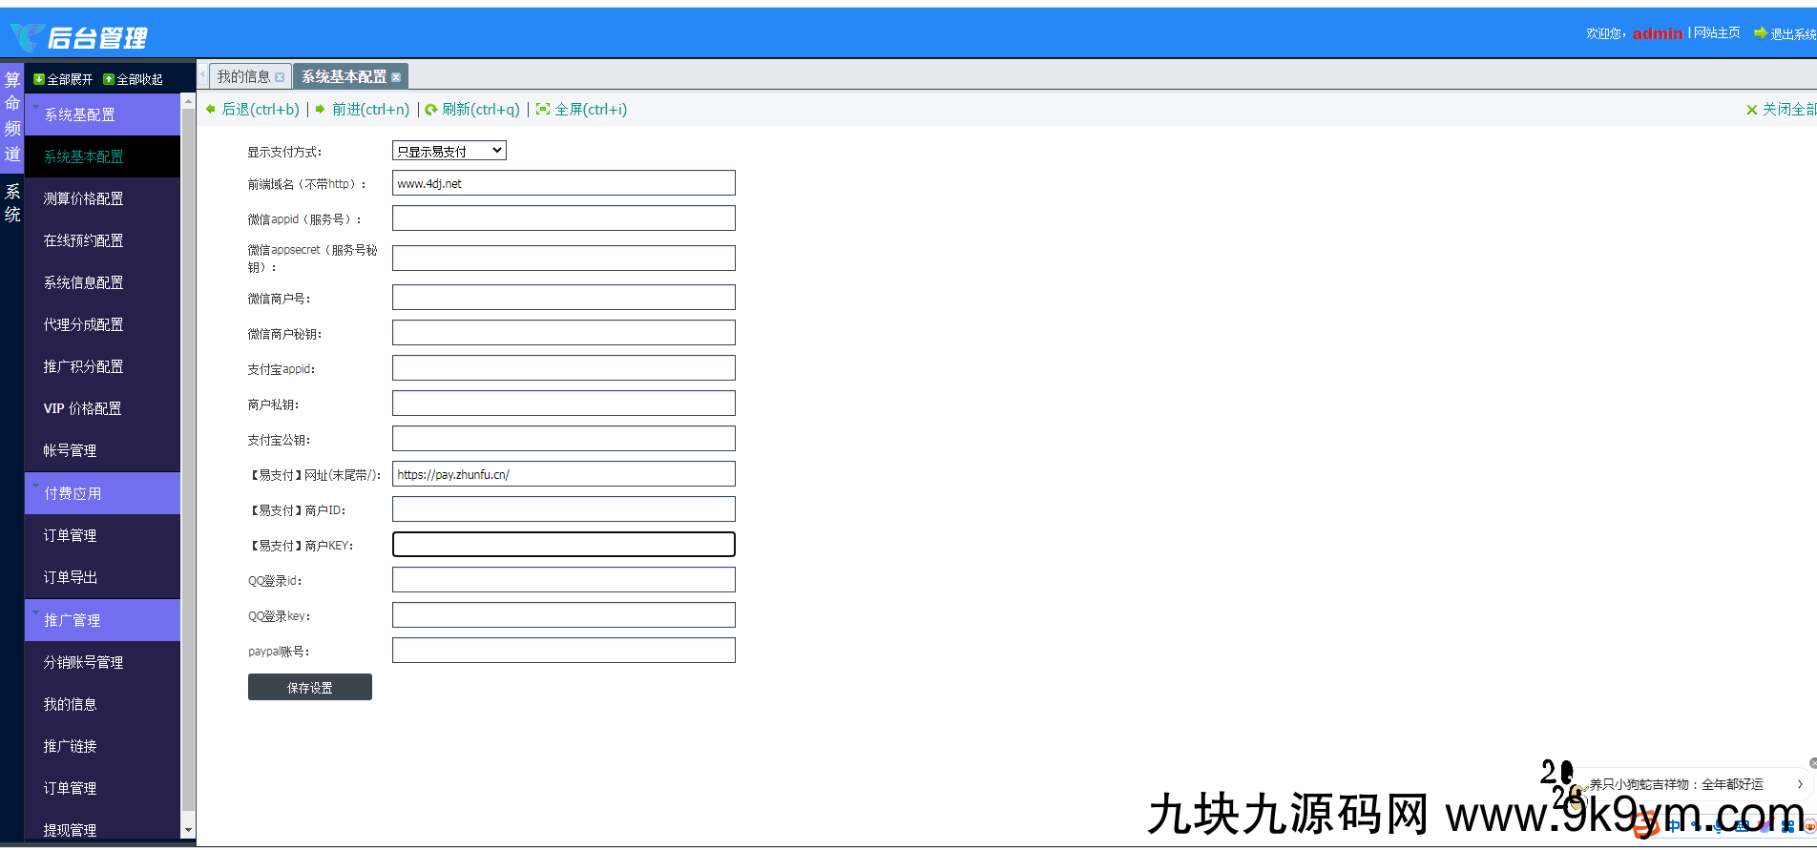Open 推广积分配置 sidebar item
1817x850 pixels.
(x=102, y=366)
